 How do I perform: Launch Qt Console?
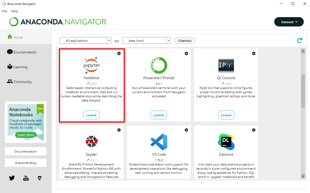click(226, 115)
